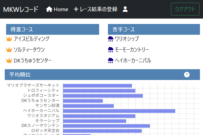Click the help question mark icon
The height and width of the screenshot is (135, 203).
click(x=187, y=75)
